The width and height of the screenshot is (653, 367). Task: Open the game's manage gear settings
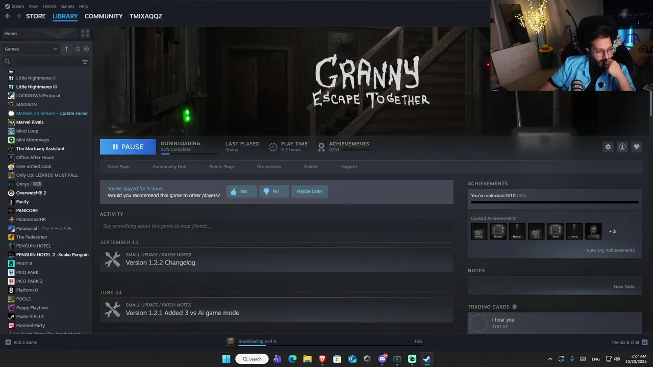click(608, 147)
